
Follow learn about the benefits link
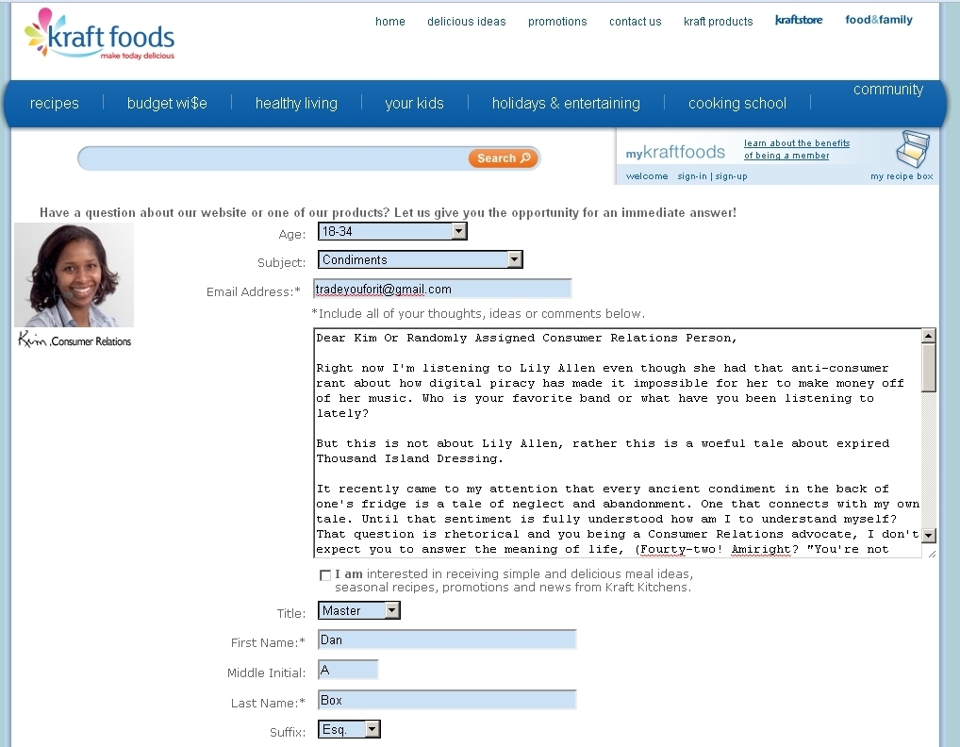(x=797, y=149)
